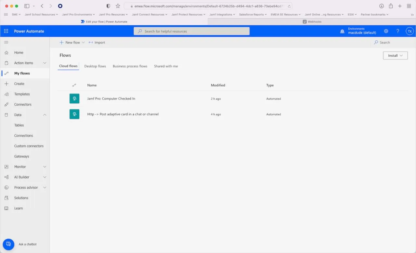This screenshot has height=253, width=416.
Task: Click the Import button
Action: pos(97,42)
